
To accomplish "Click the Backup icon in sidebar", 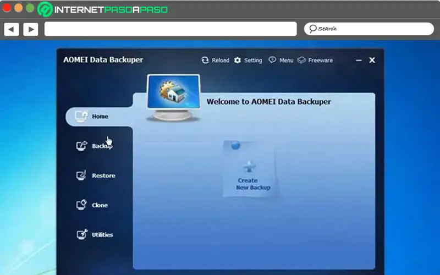I will pos(81,146).
